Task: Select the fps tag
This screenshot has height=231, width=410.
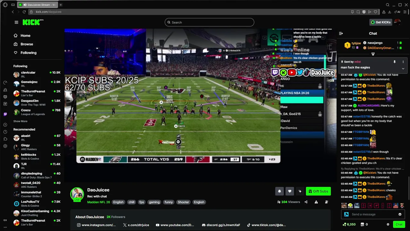Action: tap(142, 202)
